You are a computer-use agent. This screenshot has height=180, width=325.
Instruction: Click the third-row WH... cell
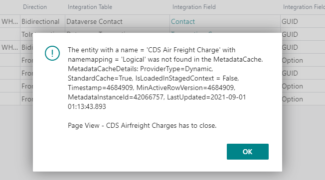(10, 47)
